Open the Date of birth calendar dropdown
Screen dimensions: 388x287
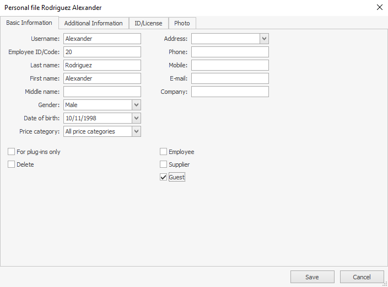pos(137,118)
